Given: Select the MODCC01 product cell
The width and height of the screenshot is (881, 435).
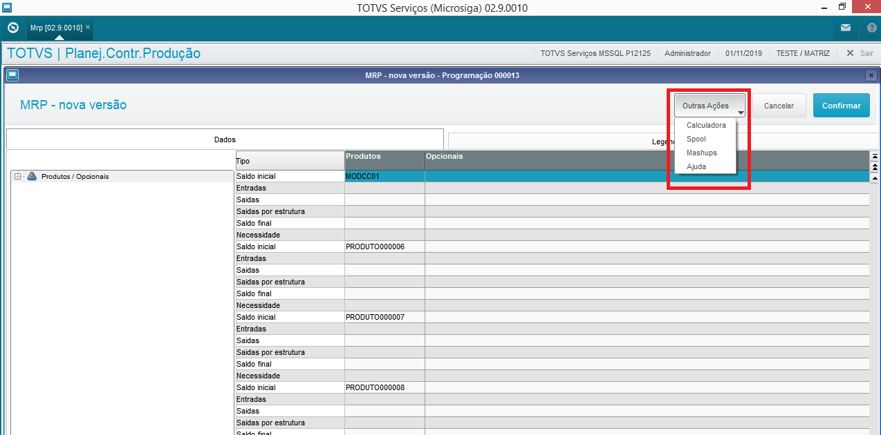Looking at the screenshot, I should coord(384,176).
